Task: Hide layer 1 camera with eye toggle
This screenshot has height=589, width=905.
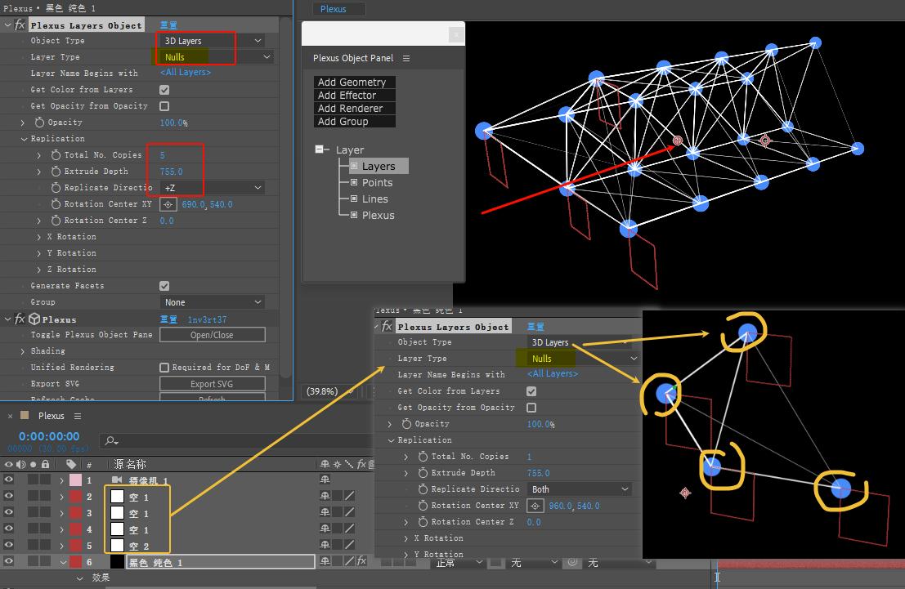Action: [x=9, y=480]
